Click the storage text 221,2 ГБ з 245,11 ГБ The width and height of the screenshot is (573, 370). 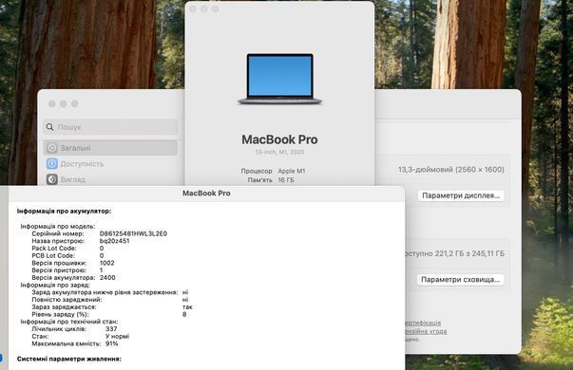pyautogui.click(x=469, y=253)
